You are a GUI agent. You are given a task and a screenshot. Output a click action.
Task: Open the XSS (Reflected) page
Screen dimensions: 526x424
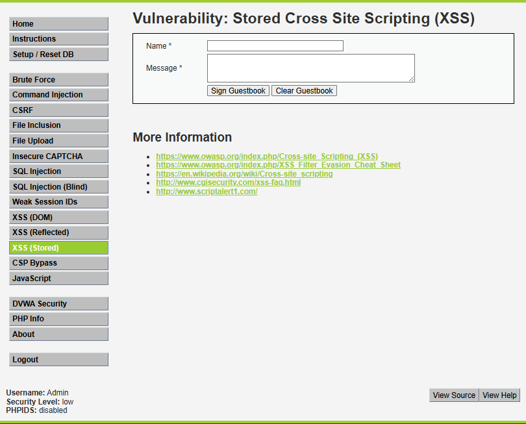point(58,232)
